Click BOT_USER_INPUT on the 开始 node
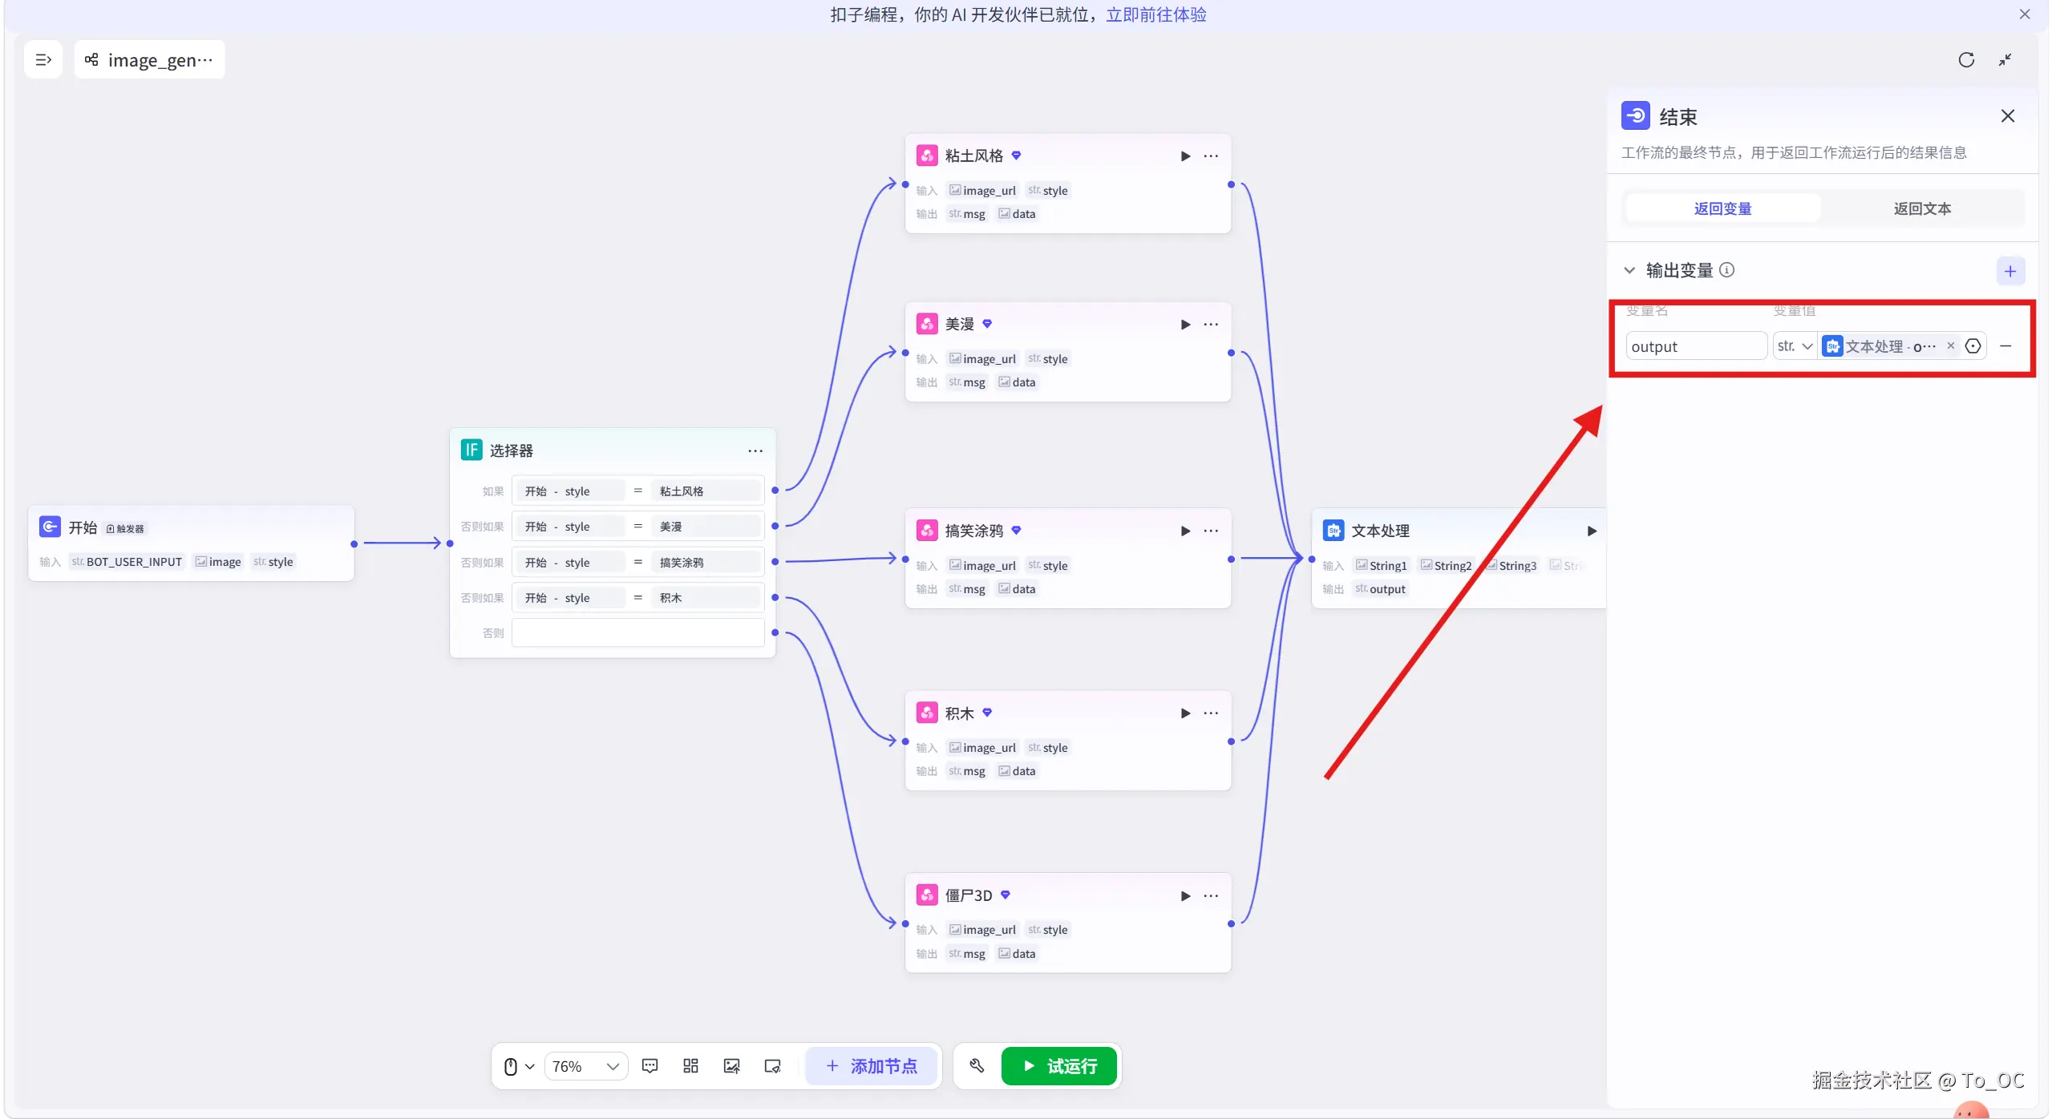 click(127, 562)
